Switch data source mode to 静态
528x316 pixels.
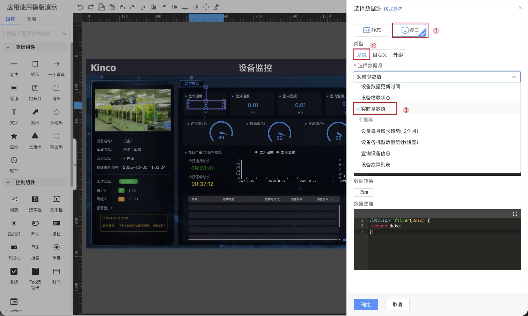point(371,30)
